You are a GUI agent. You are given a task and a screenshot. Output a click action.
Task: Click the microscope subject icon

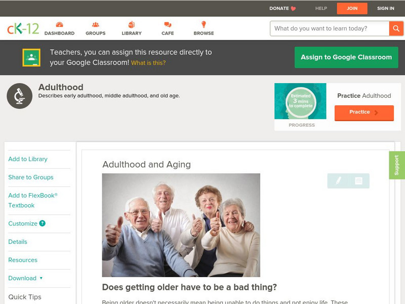coord(20,96)
